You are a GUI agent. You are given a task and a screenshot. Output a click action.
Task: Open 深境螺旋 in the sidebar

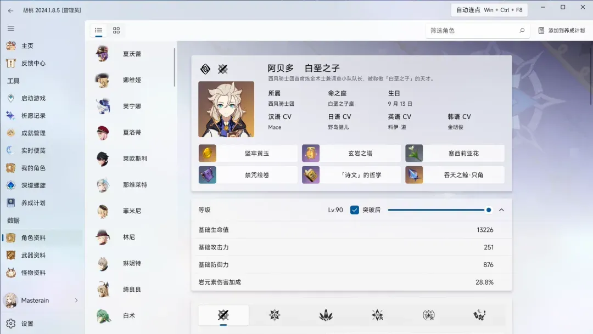click(33, 185)
